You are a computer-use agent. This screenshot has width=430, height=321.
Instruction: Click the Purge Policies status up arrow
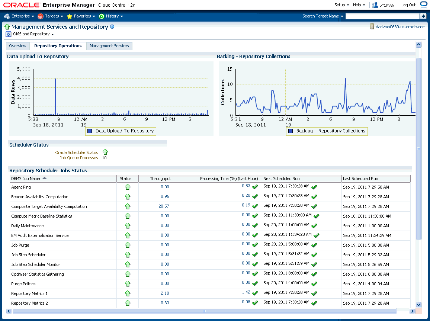[x=128, y=284]
